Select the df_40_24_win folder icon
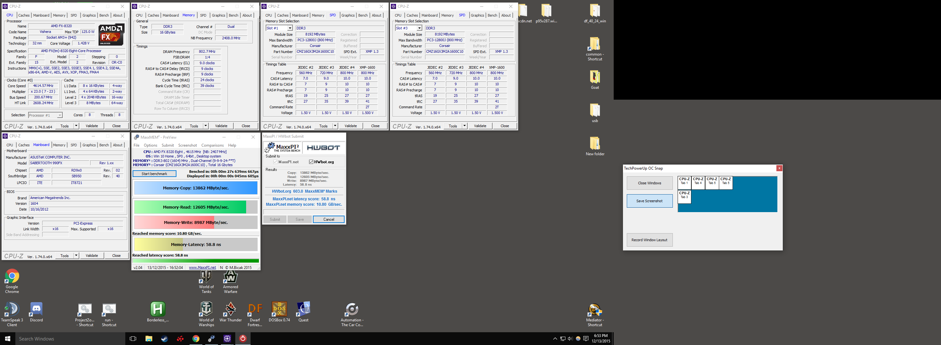The width and height of the screenshot is (941, 345). point(595,13)
